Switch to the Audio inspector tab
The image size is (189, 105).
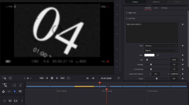[x=177, y=2]
